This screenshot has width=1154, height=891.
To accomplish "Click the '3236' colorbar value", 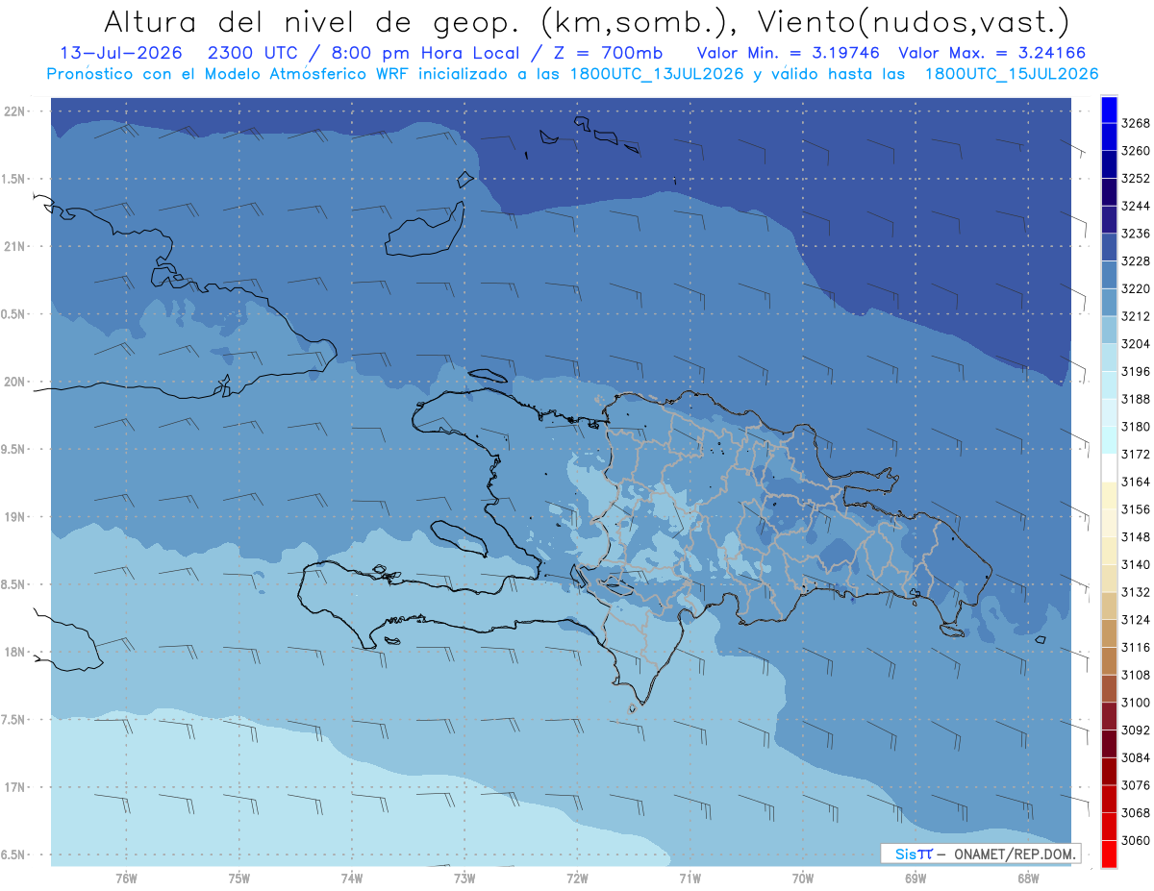I will [x=1136, y=234].
